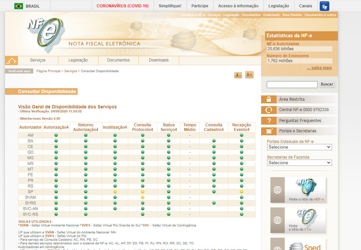
Task: Open the Serviços menu tab
Action: click(x=38, y=60)
